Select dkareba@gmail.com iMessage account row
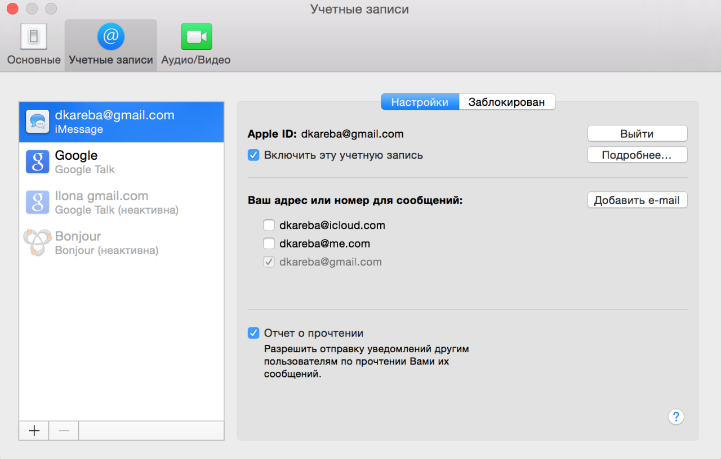 pos(122,122)
